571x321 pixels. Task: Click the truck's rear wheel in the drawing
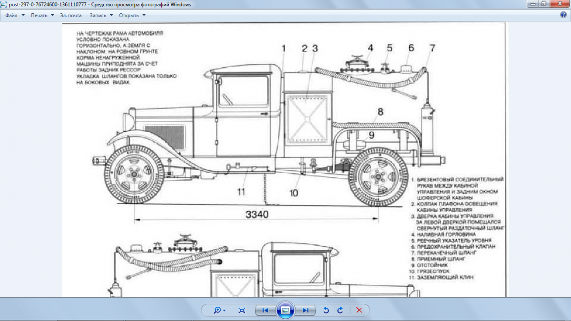[x=378, y=176]
